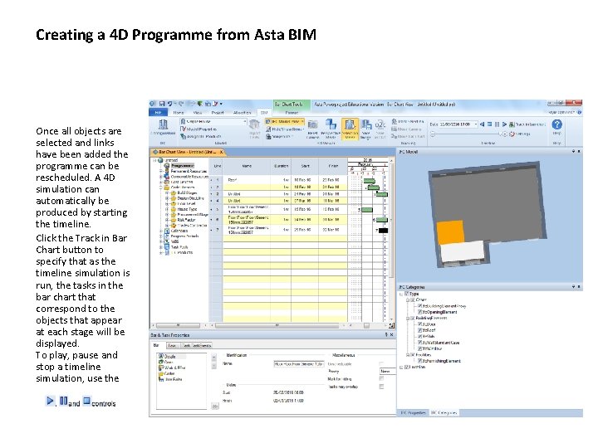Click the play icon in the slide instructions
The image size is (598, 448).
click(x=50, y=401)
